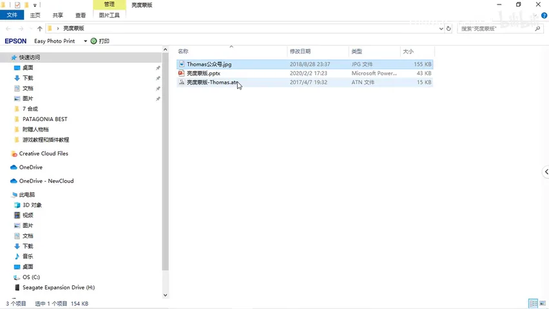
Task: Click the OneDrive - NewCloud cloud icon
Action: [14, 181]
